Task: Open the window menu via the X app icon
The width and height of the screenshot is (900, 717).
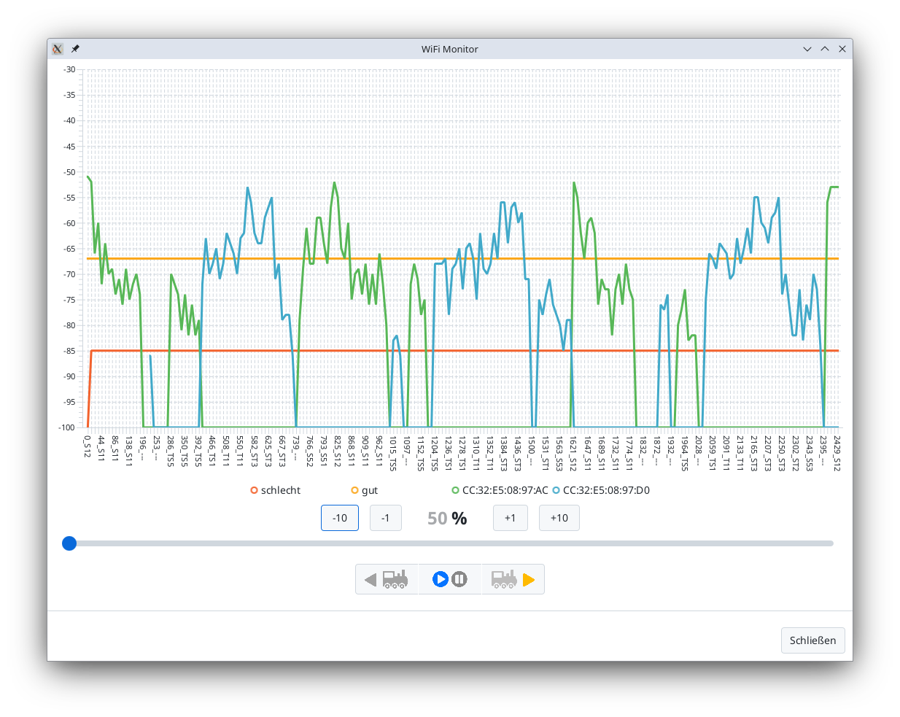Action: 57,49
